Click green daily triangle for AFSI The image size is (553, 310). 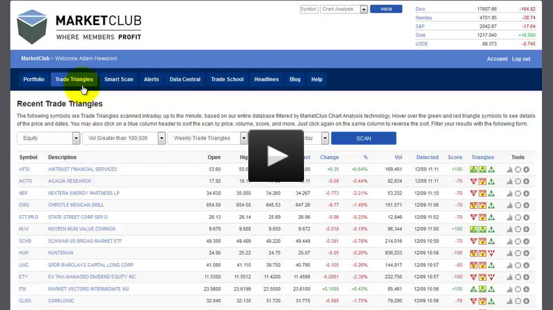(474, 169)
